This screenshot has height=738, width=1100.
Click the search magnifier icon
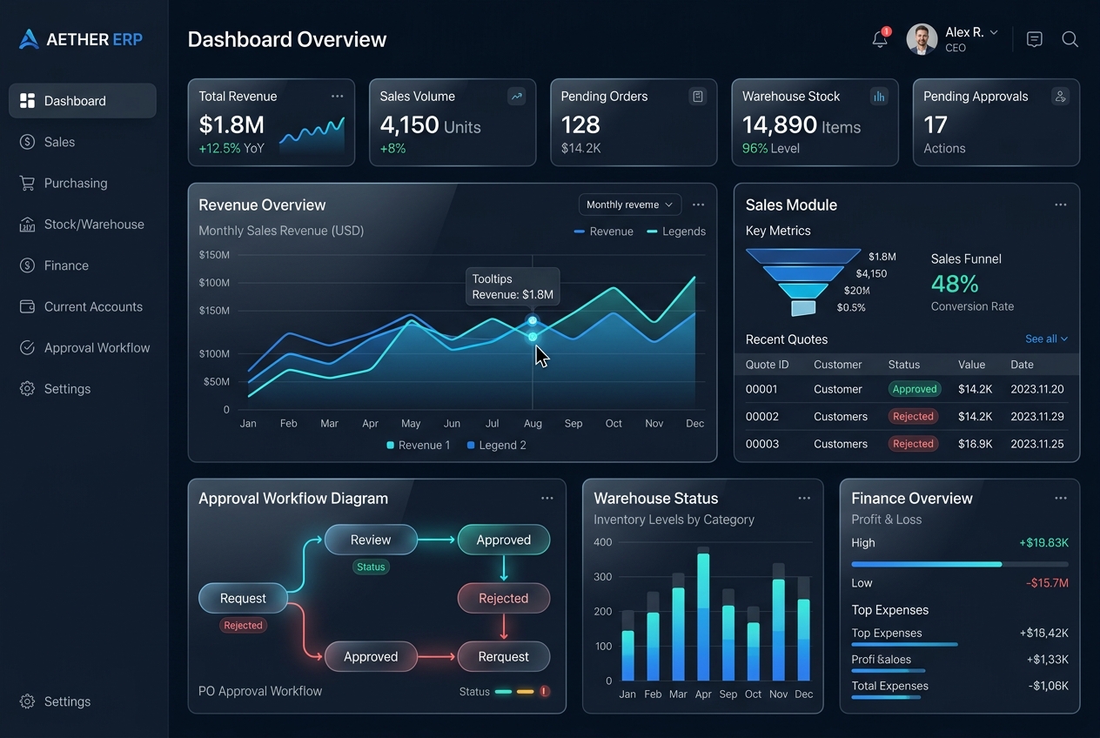coord(1070,39)
